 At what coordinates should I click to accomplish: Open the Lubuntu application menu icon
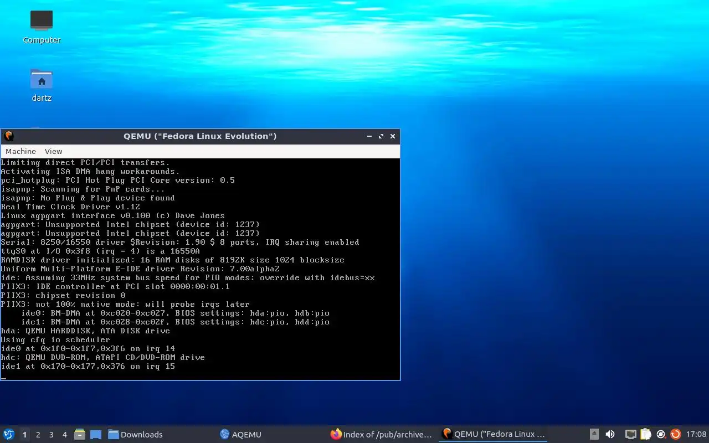9,434
